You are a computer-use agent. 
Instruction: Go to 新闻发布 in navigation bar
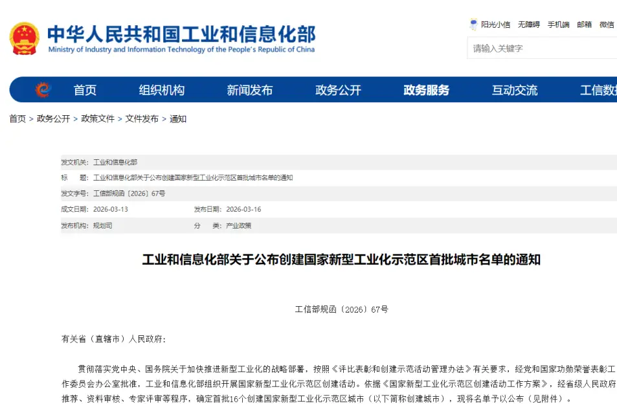(x=249, y=91)
